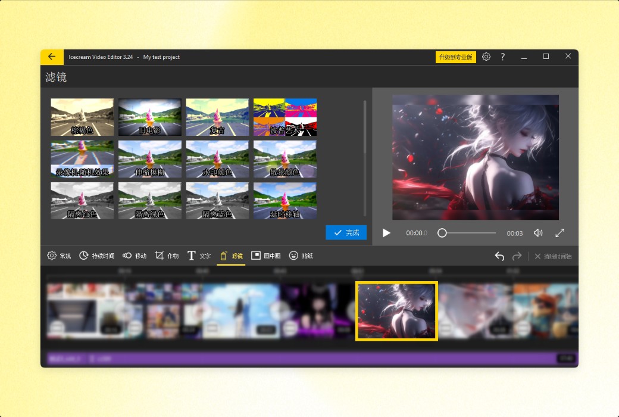The height and width of the screenshot is (417, 619).
Task: Confirm filters with the 完成 button
Action: point(346,233)
